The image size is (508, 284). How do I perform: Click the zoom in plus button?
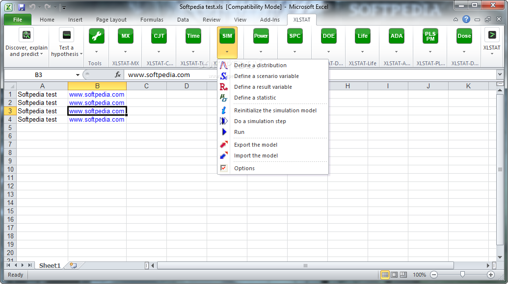(491, 275)
